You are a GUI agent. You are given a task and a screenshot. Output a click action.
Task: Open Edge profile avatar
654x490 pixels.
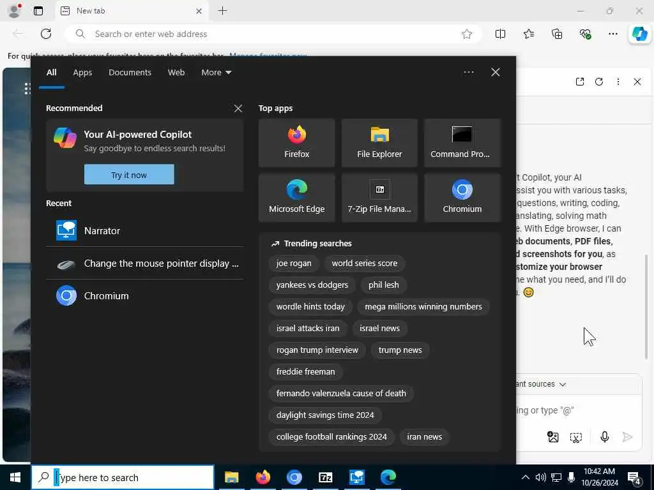tap(15, 11)
